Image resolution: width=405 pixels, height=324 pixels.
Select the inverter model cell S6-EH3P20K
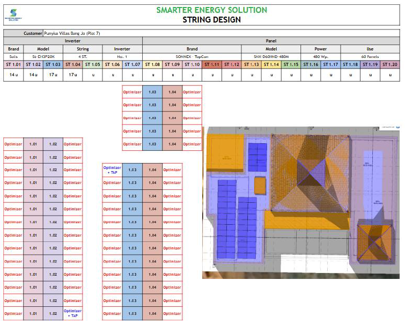click(x=43, y=56)
